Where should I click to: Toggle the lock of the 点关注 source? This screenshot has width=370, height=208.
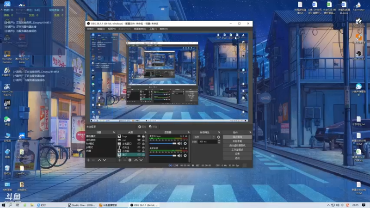pyautogui.click(x=143, y=147)
